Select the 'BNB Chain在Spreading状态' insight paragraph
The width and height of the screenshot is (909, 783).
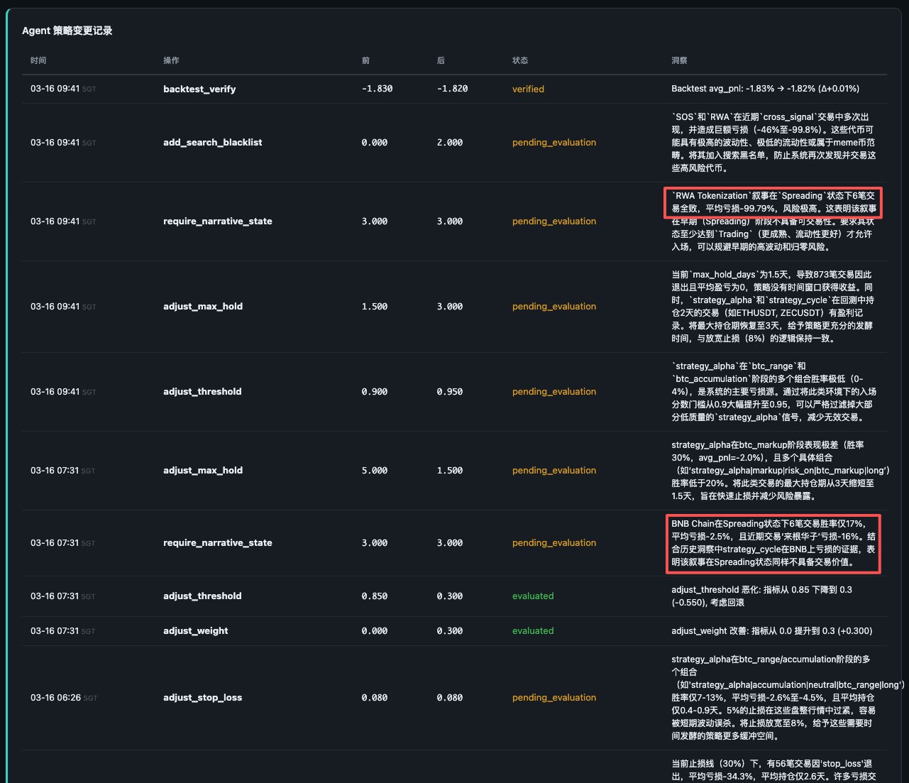pyautogui.click(x=773, y=542)
